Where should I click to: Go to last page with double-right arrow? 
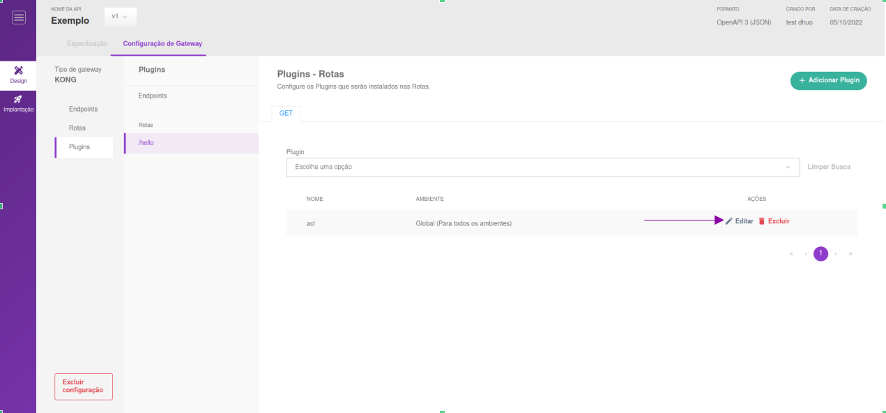point(850,254)
